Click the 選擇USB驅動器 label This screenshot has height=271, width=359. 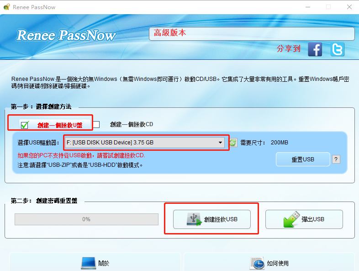(38, 143)
